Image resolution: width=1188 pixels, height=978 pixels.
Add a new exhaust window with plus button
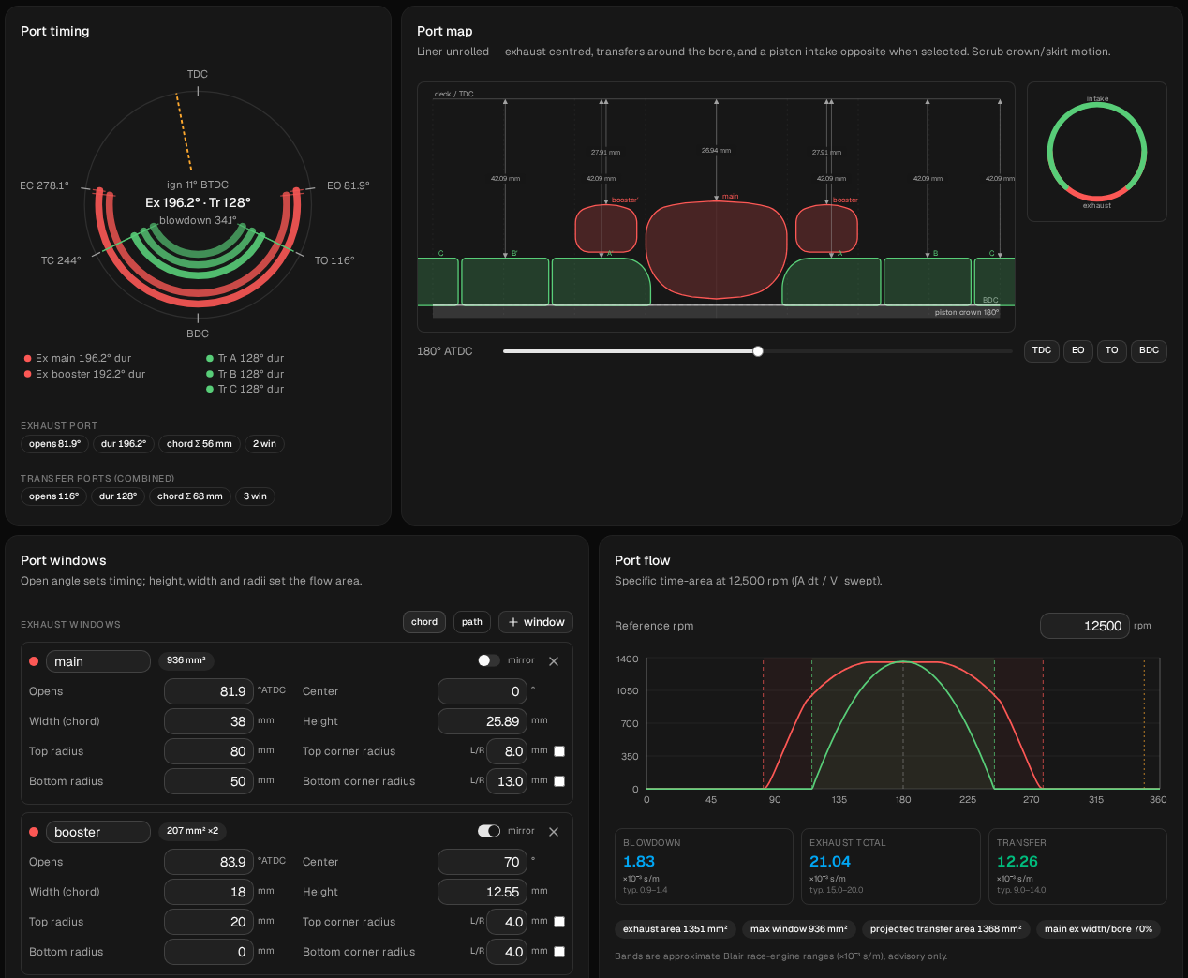click(x=536, y=622)
